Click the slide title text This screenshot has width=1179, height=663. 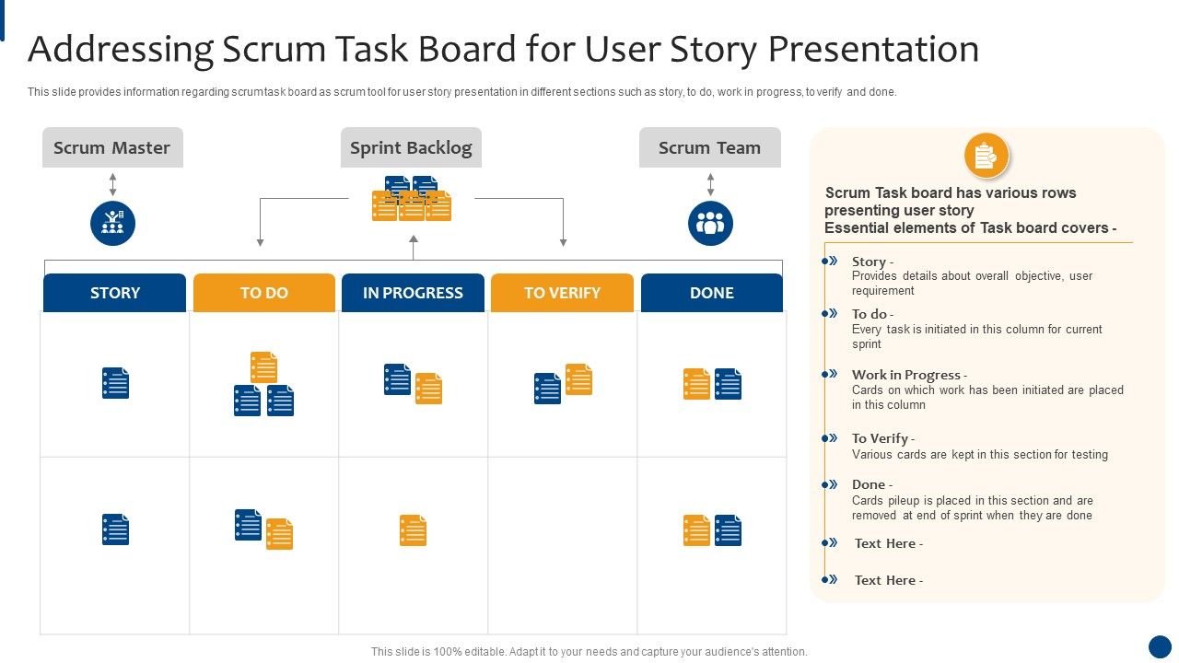point(504,49)
